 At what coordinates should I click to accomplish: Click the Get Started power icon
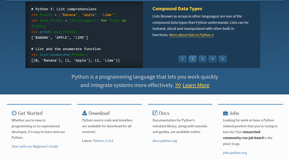point(14,113)
